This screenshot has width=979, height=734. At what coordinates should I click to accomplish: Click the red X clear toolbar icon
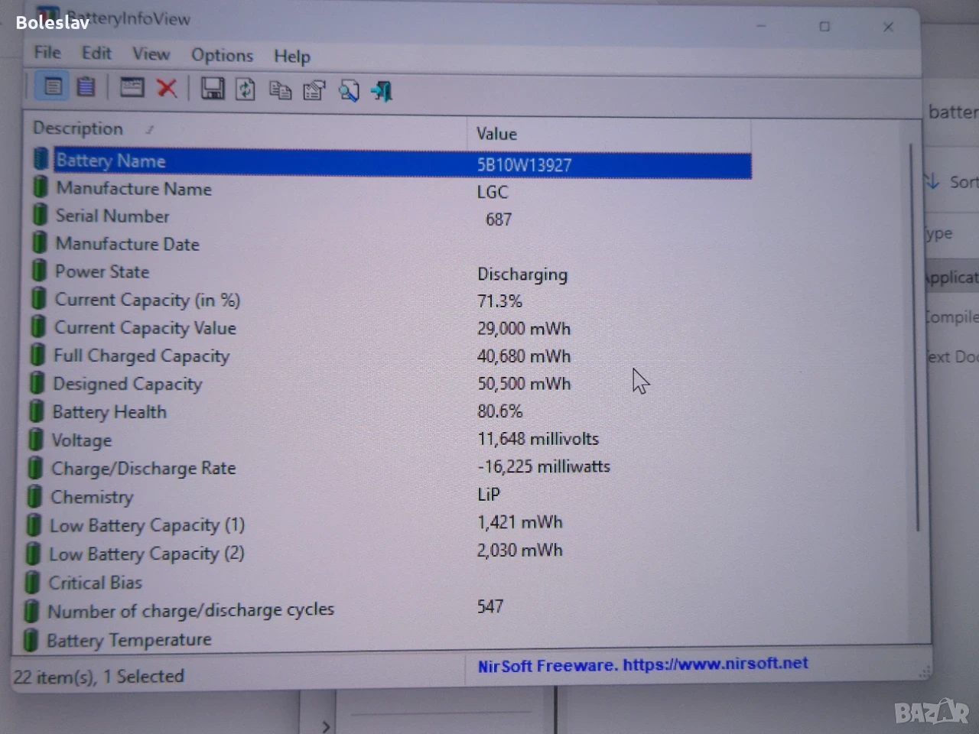[167, 88]
